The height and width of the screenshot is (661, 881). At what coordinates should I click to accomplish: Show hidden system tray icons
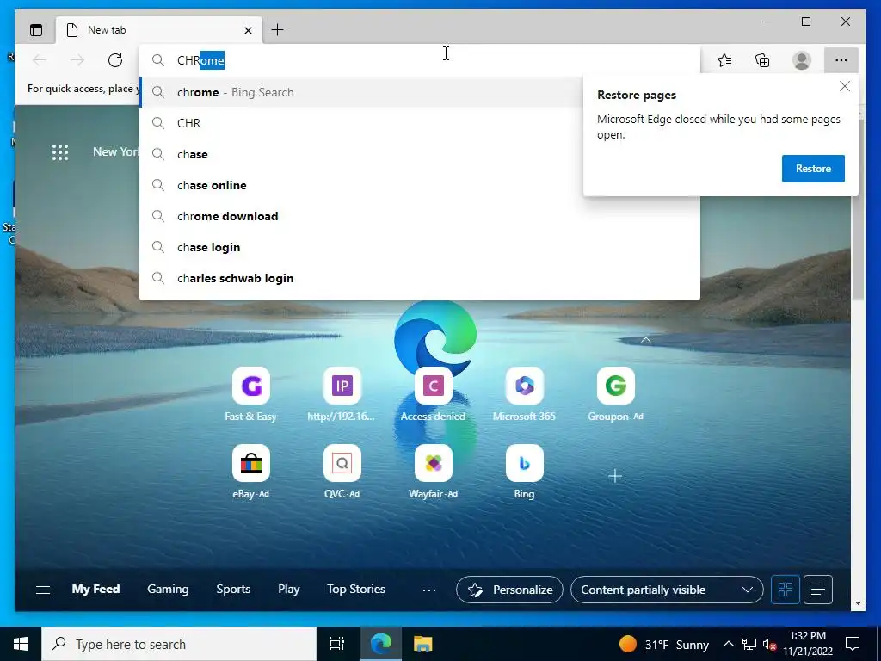point(728,644)
